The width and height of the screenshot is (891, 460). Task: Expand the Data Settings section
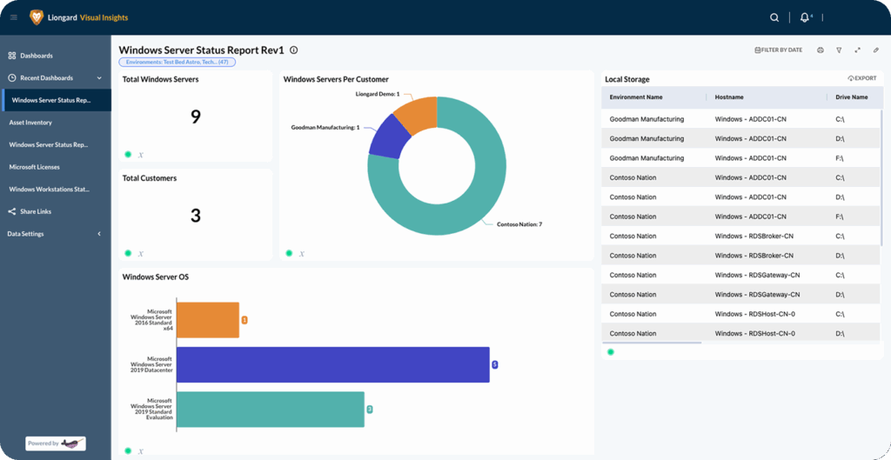tap(98, 234)
